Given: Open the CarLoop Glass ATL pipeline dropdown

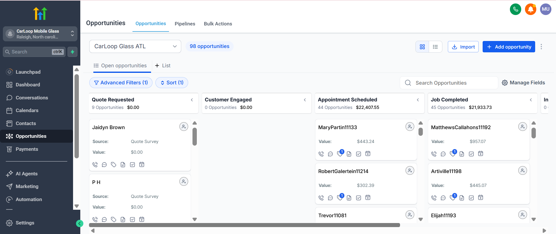Looking at the screenshot, I should tap(135, 46).
